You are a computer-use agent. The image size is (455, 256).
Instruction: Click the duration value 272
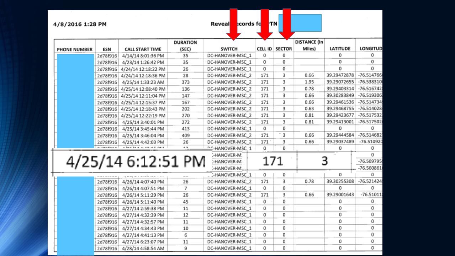(185, 122)
